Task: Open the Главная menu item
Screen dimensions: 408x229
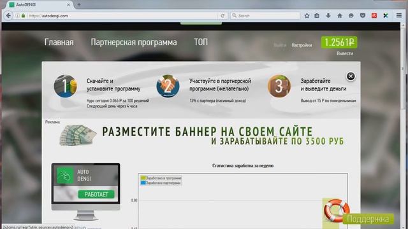Action: coord(59,42)
